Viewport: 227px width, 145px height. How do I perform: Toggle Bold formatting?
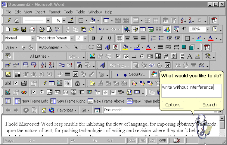tap(94, 38)
